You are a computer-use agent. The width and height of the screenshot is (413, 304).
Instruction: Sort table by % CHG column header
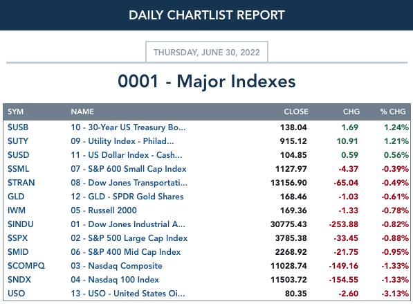(x=393, y=111)
